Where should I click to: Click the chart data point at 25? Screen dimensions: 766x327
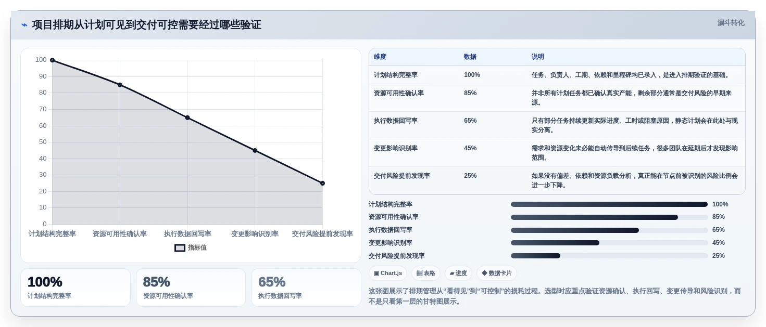click(322, 183)
